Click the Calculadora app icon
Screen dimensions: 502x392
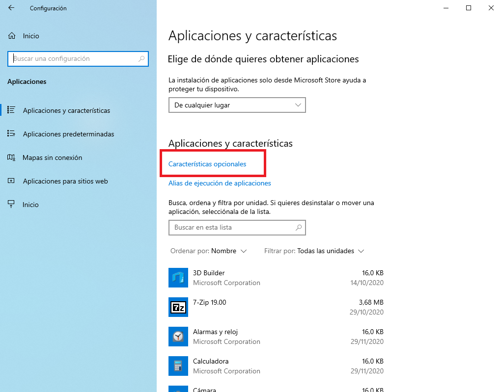click(x=177, y=366)
